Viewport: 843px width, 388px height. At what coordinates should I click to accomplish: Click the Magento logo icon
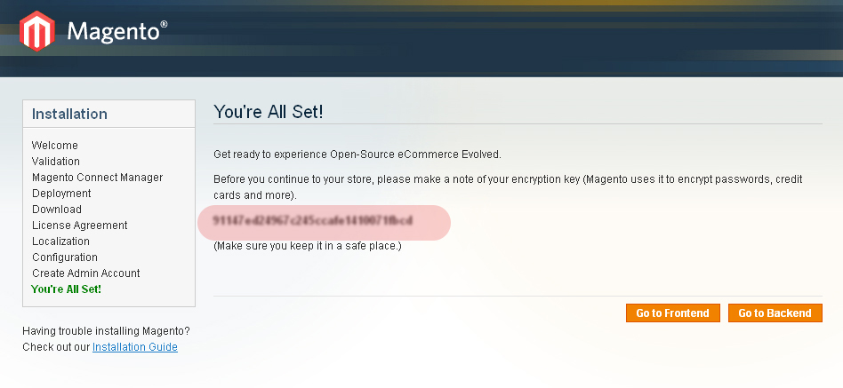point(37,31)
